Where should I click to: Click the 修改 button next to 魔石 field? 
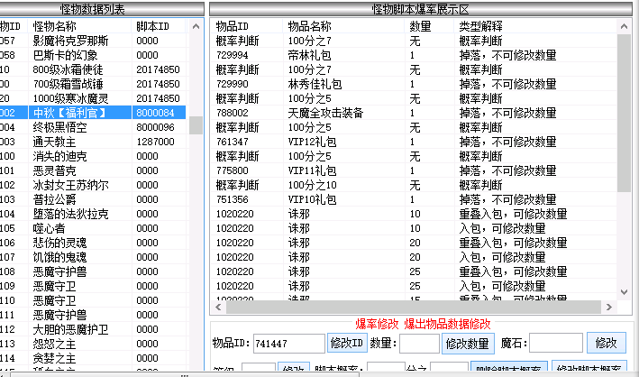pyautogui.click(x=606, y=343)
